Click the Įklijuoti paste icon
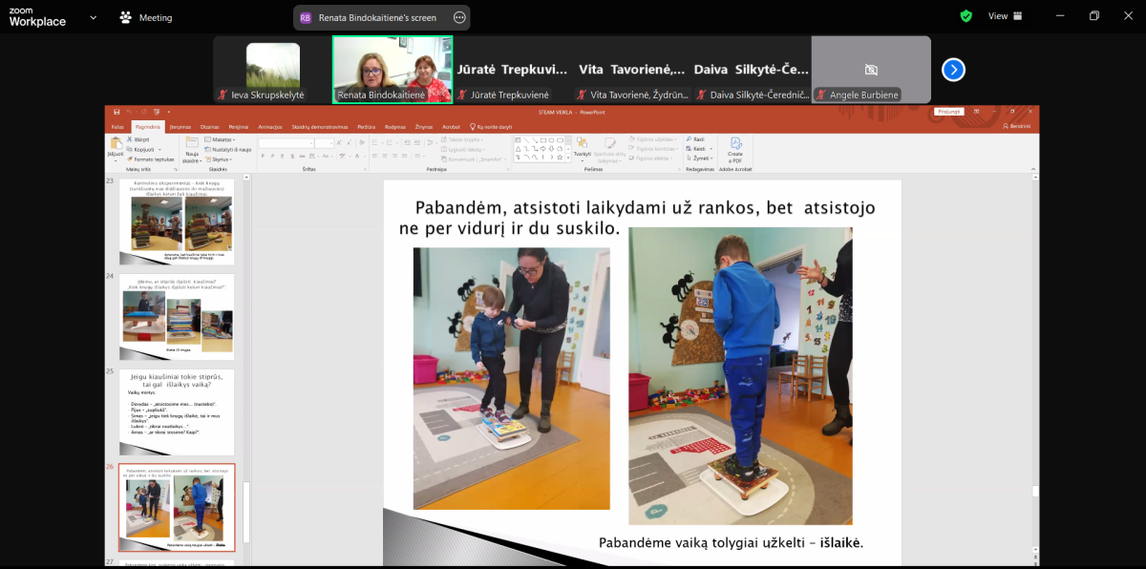 116,147
